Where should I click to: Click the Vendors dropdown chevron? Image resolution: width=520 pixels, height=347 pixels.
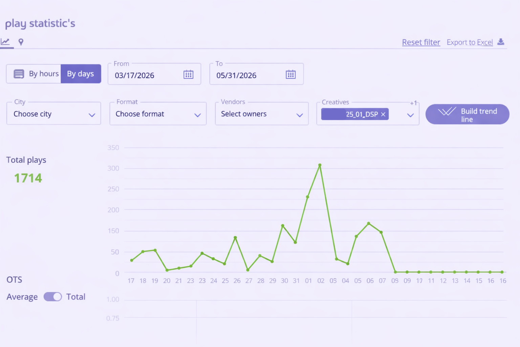pyautogui.click(x=300, y=115)
